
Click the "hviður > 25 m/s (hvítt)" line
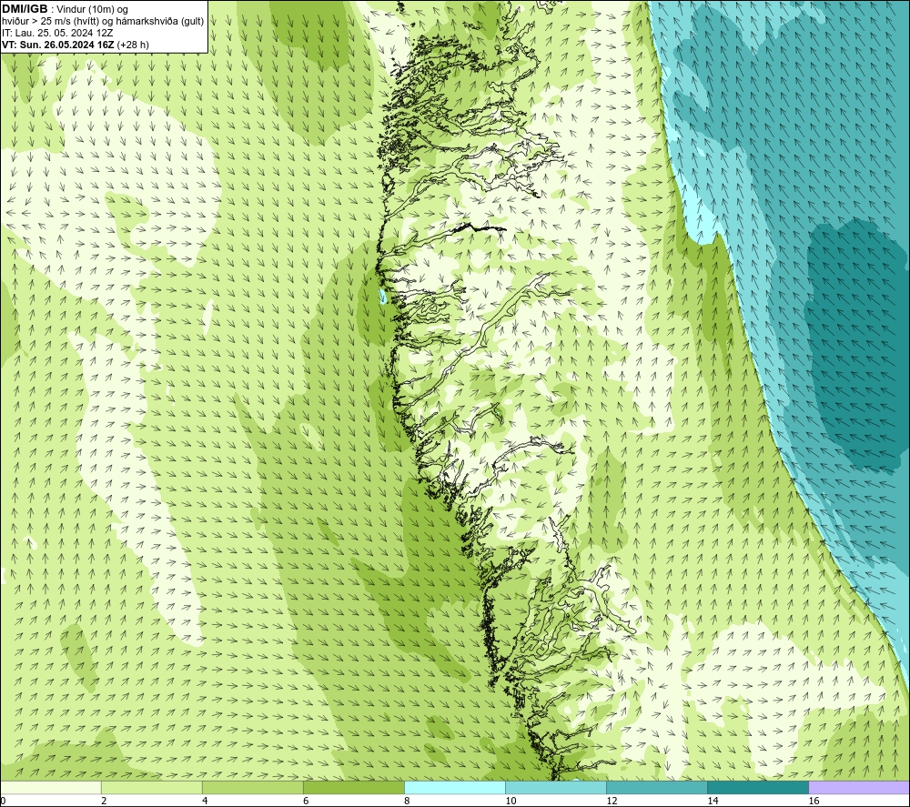click(x=49, y=21)
